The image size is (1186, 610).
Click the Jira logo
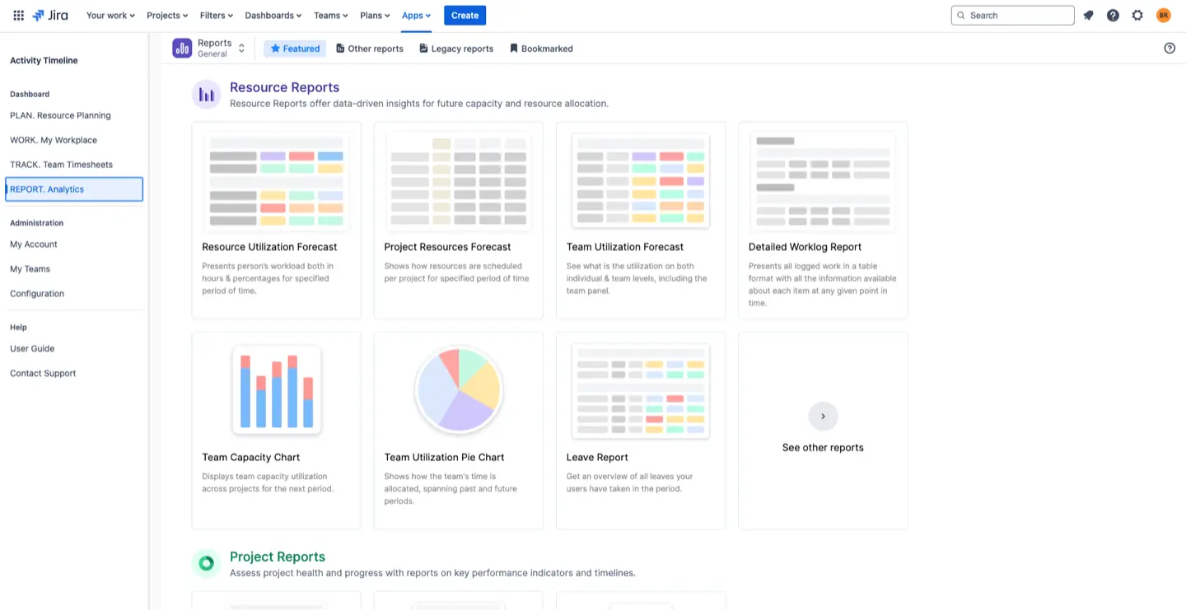50,15
